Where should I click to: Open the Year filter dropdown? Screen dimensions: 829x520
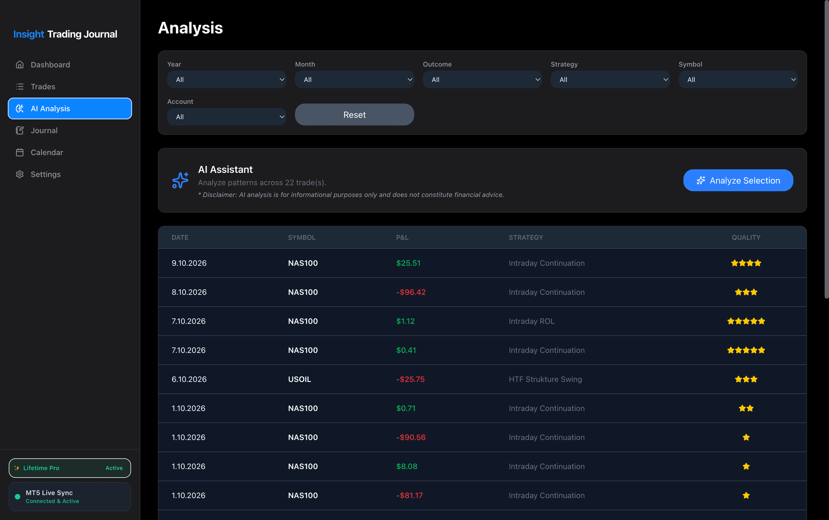(226, 79)
